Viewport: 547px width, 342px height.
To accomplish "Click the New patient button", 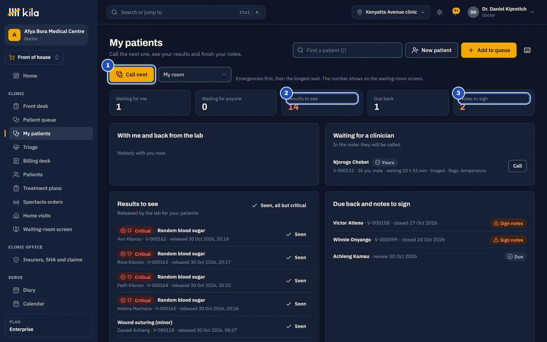I will pos(432,50).
